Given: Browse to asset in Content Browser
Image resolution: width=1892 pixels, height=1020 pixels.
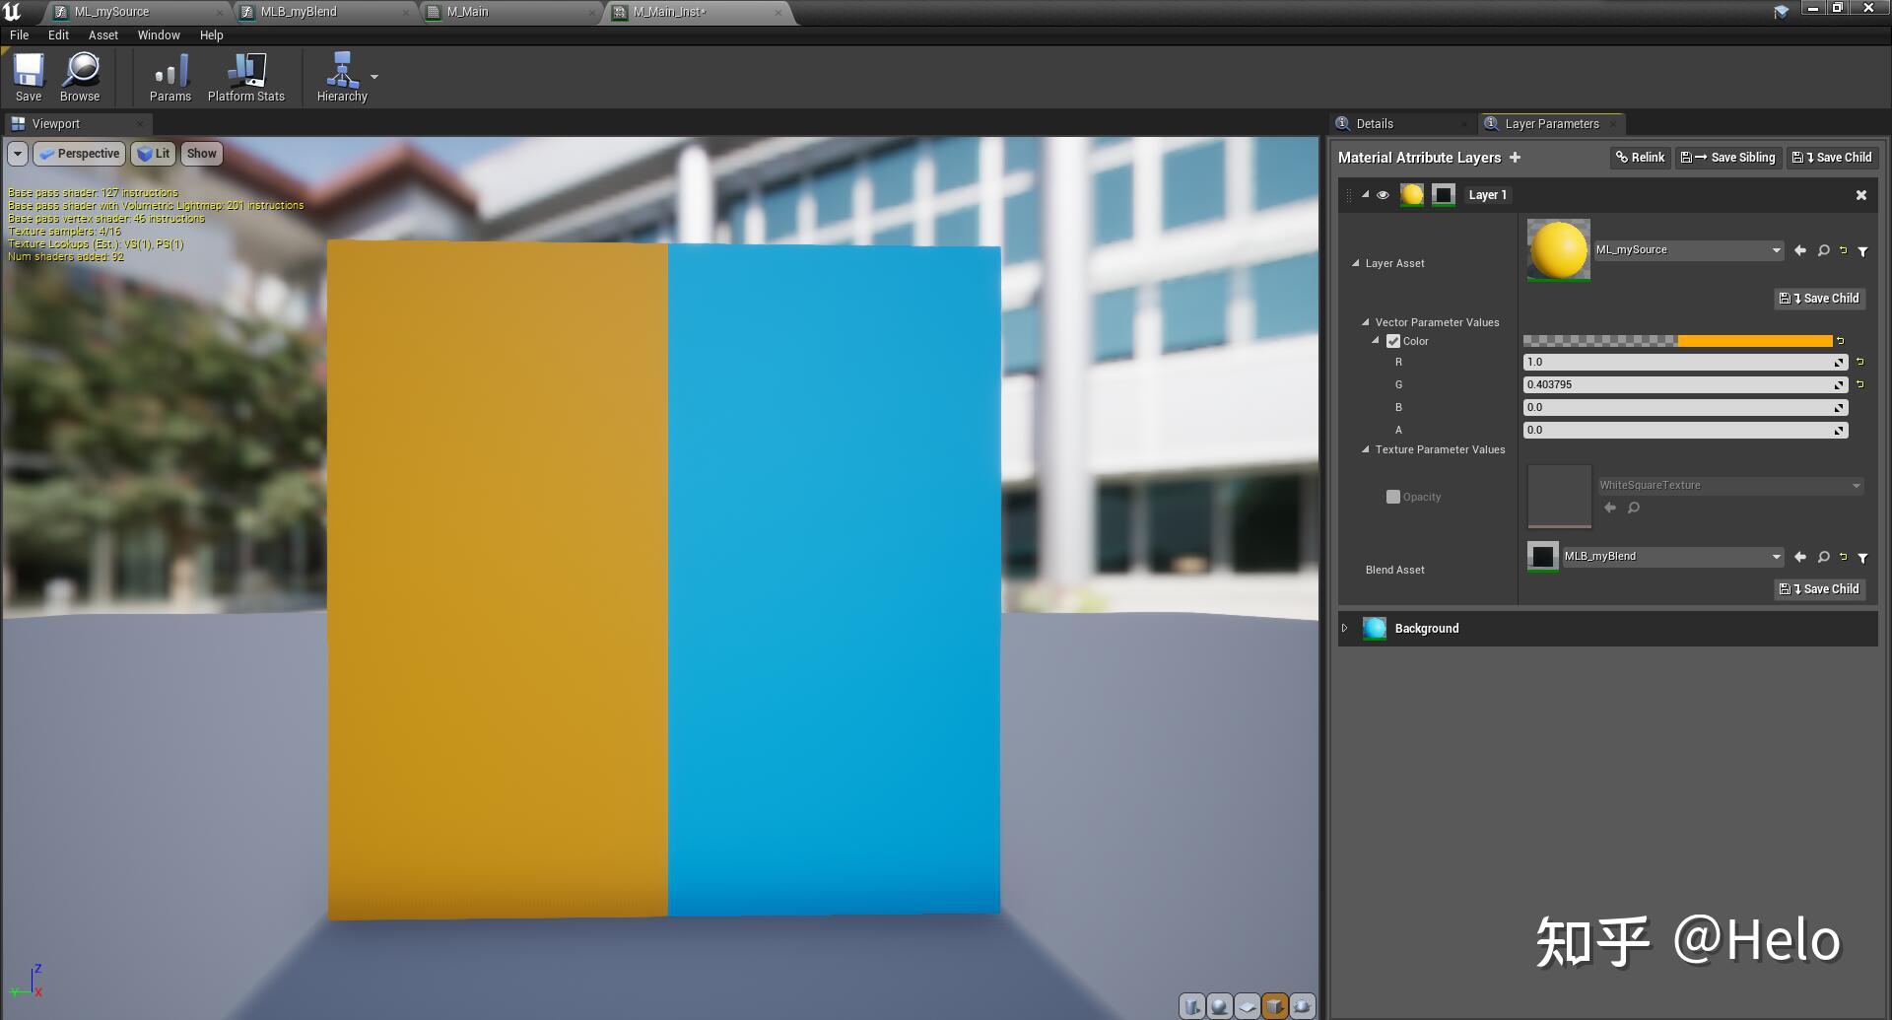Looking at the screenshot, I should (80, 76).
